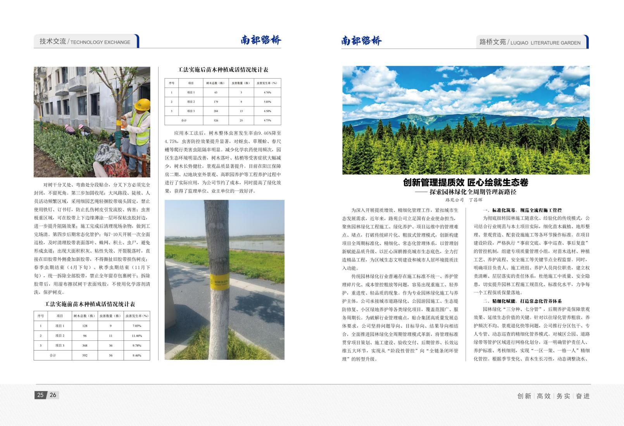Select the tree trunk with yellow band photo
Image resolution: width=624 pixels, height=426 pixels.
(x=224, y=280)
